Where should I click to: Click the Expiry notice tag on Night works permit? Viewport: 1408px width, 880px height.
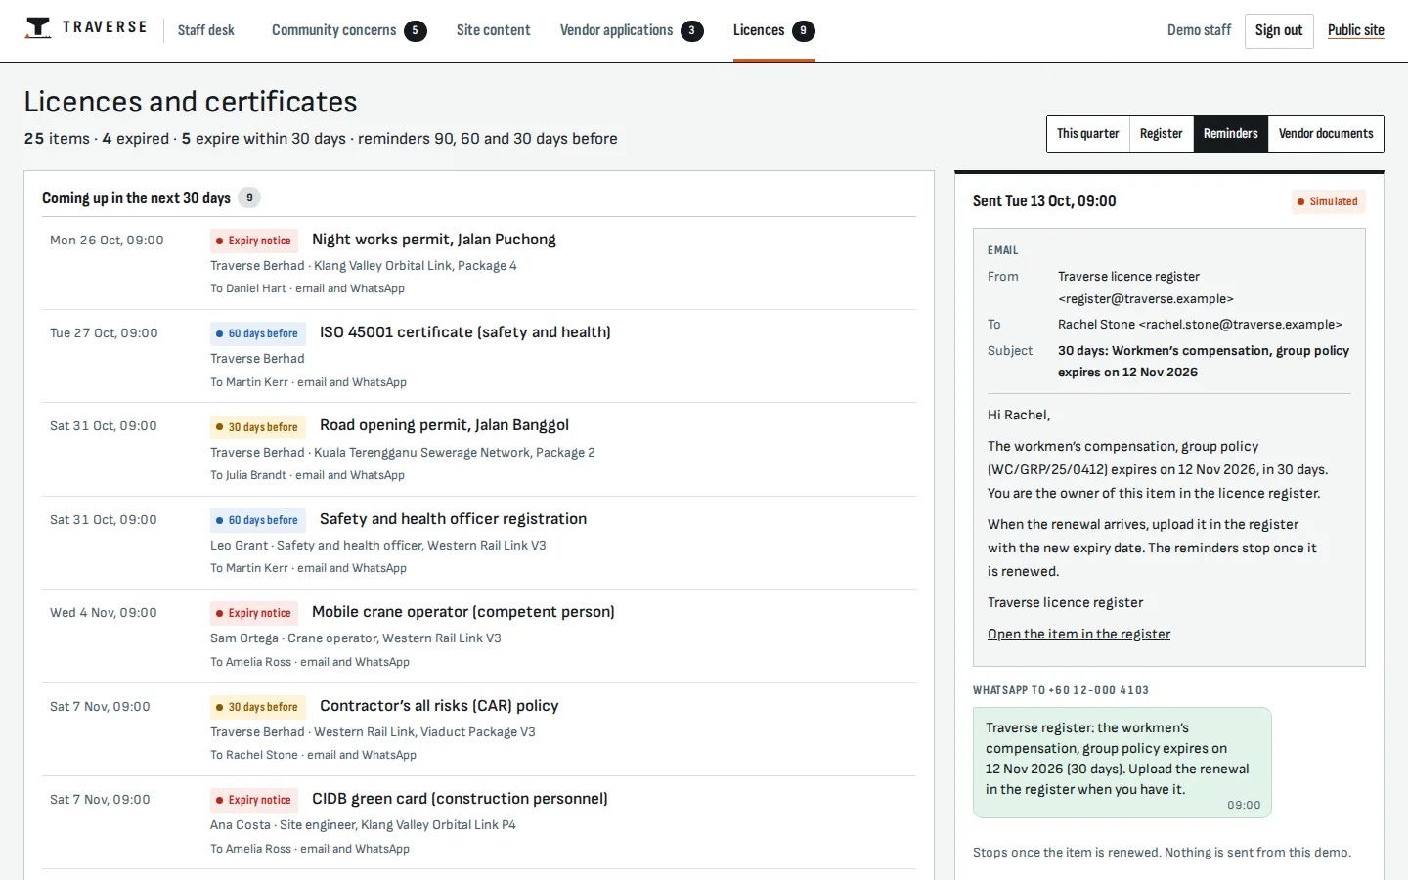tap(254, 241)
